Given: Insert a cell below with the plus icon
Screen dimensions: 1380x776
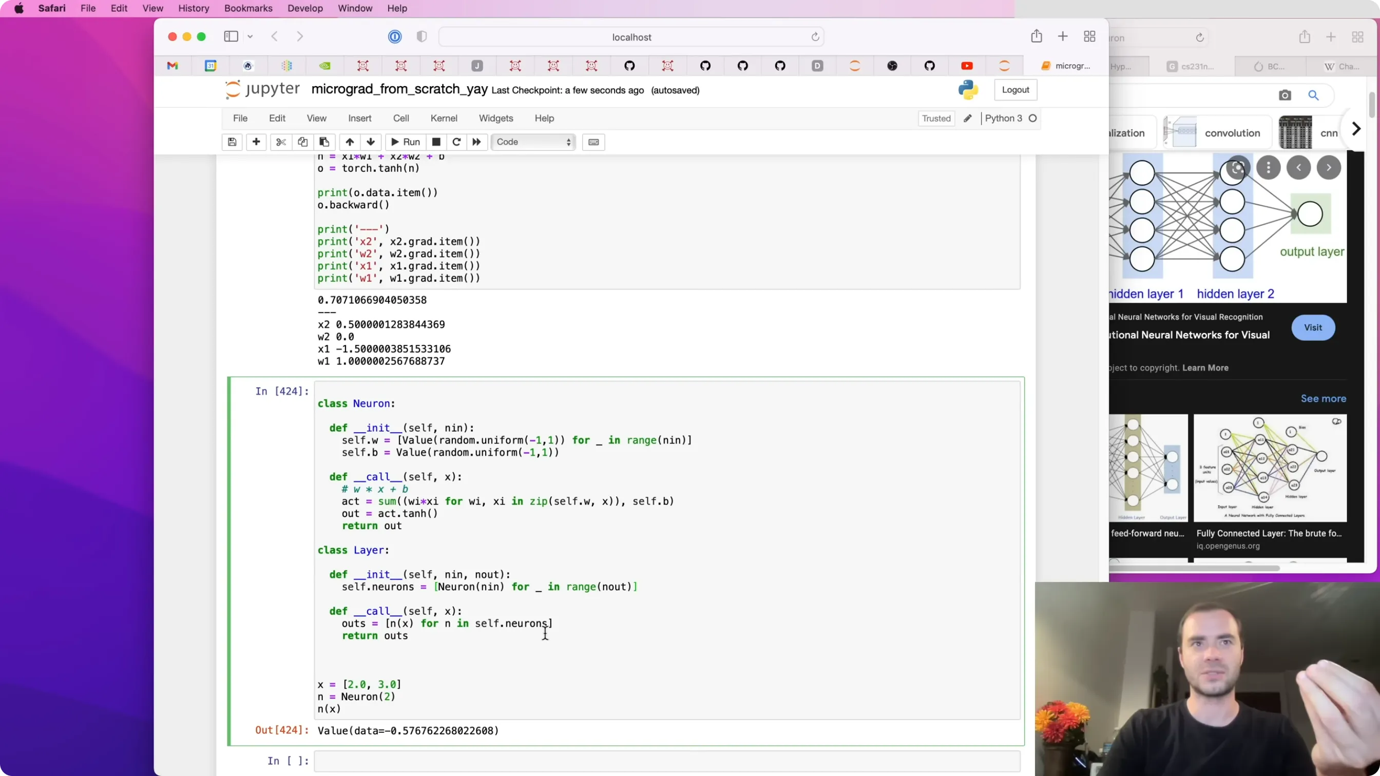Looking at the screenshot, I should (256, 142).
